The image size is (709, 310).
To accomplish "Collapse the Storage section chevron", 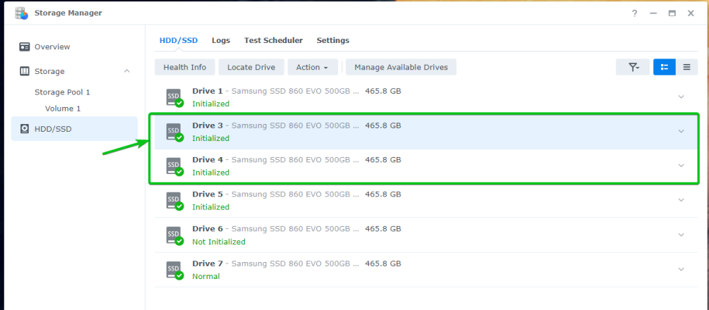I will click(x=127, y=71).
